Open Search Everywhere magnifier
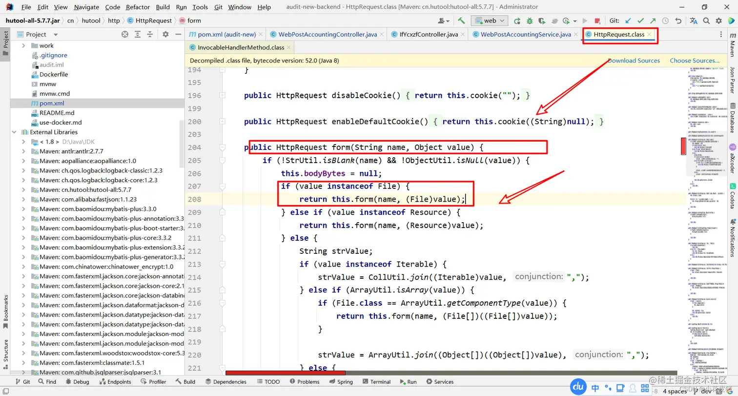738x396 pixels. pyautogui.click(x=706, y=21)
